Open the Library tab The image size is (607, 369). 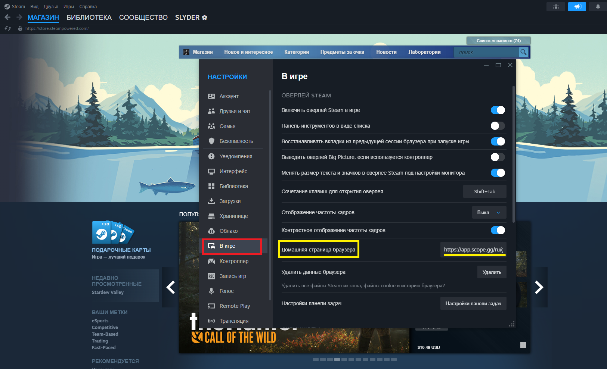pyautogui.click(x=89, y=18)
